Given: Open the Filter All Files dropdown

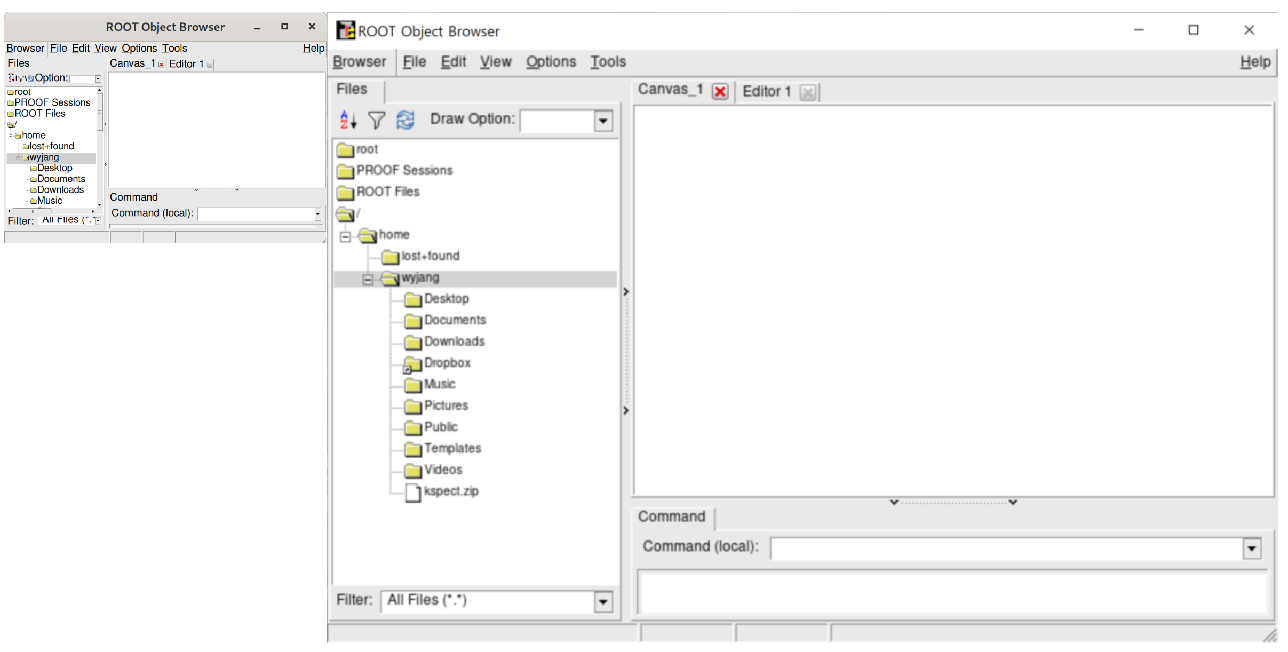Looking at the screenshot, I should click(x=603, y=602).
